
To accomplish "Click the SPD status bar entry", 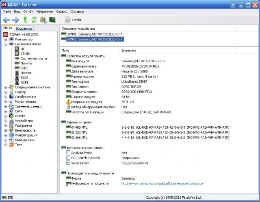I will (8, 198).
